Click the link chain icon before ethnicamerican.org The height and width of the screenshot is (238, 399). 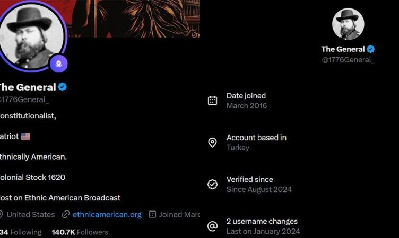[x=66, y=214]
